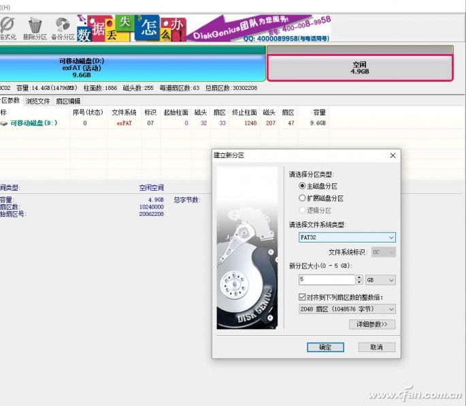The image size is (466, 406).
Task: Switch to the 扇区编辑 tab
Action: click(x=67, y=101)
